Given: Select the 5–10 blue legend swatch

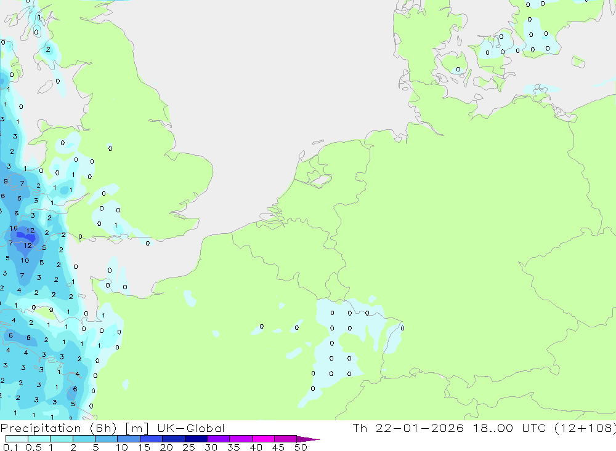Looking at the screenshot, I should tap(107, 439).
